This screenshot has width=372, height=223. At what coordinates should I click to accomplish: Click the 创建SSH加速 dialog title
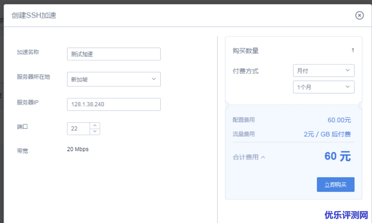(34, 15)
